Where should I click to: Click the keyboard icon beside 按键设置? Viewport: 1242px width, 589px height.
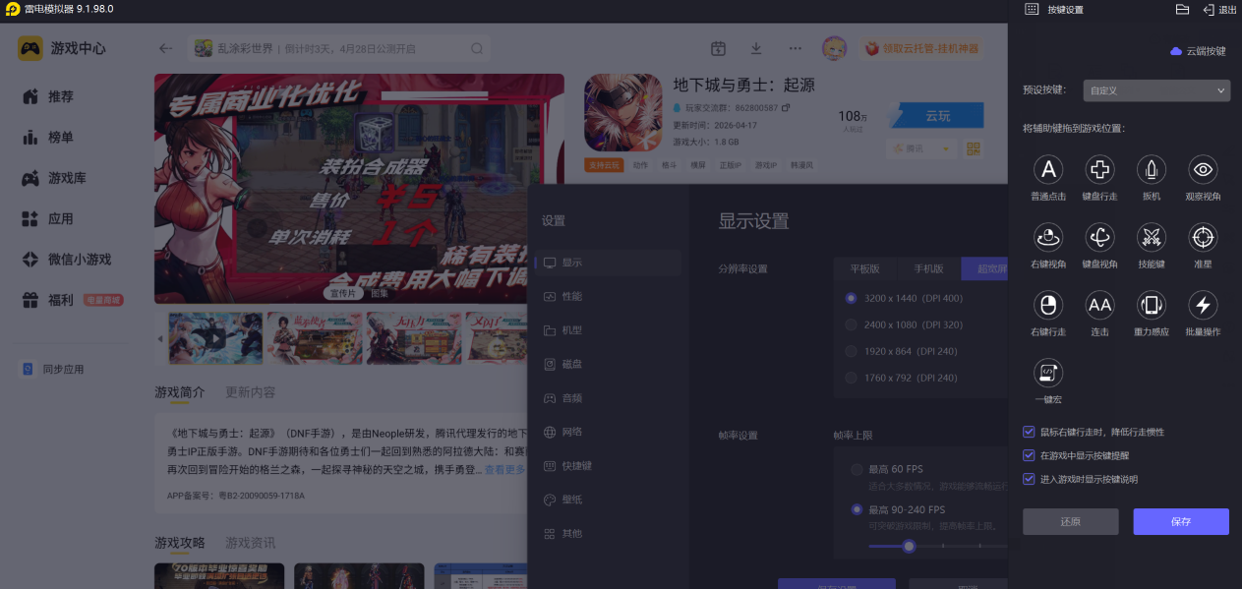pos(1032,9)
